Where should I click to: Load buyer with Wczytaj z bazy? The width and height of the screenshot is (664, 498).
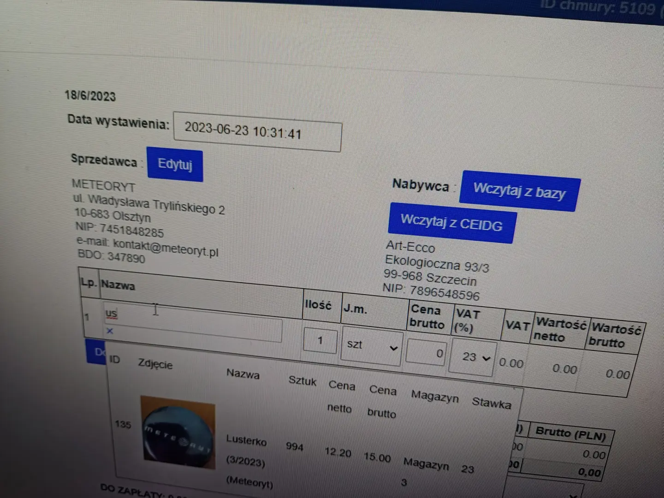(x=519, y=191)
